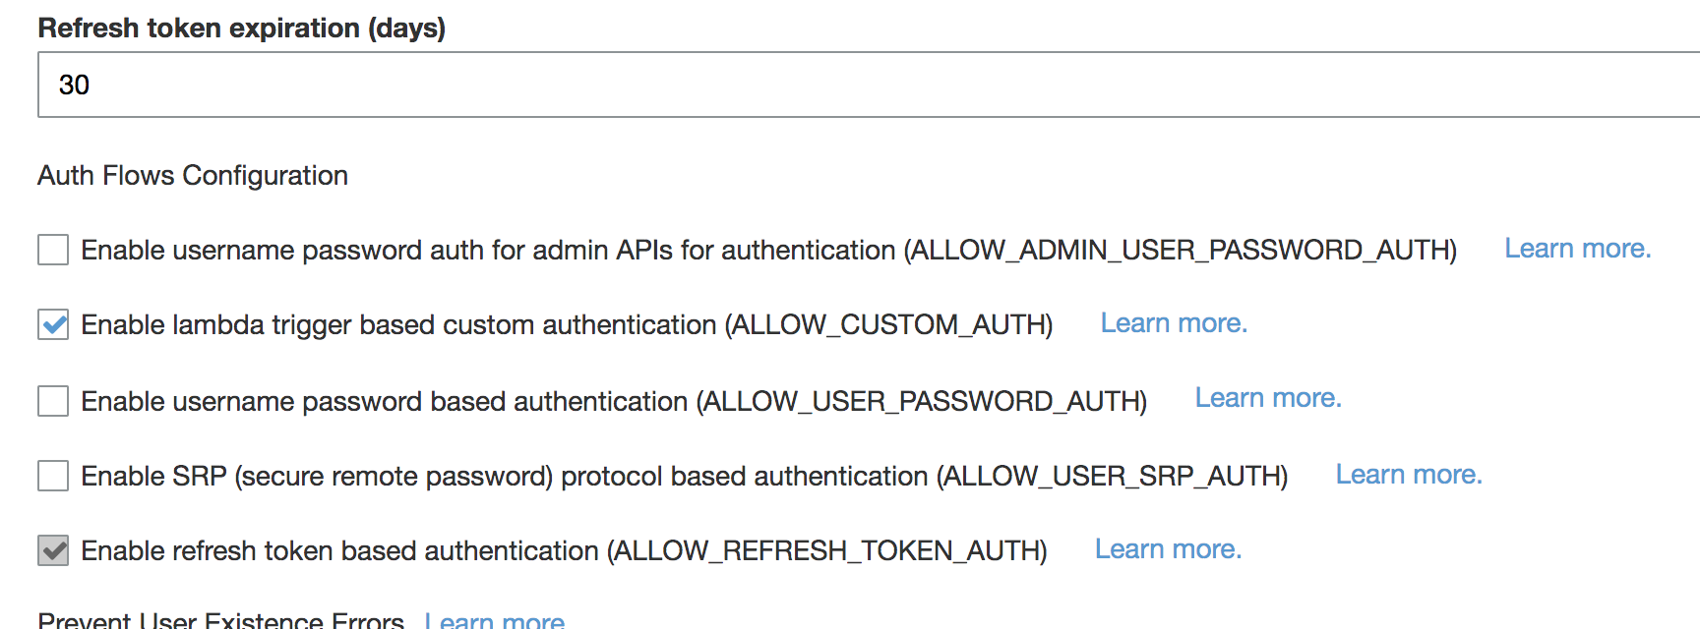This screenshot has height=629, width=1700.
Task: Click the Auth Flows Configuration heading
Action: pos(192,175)
